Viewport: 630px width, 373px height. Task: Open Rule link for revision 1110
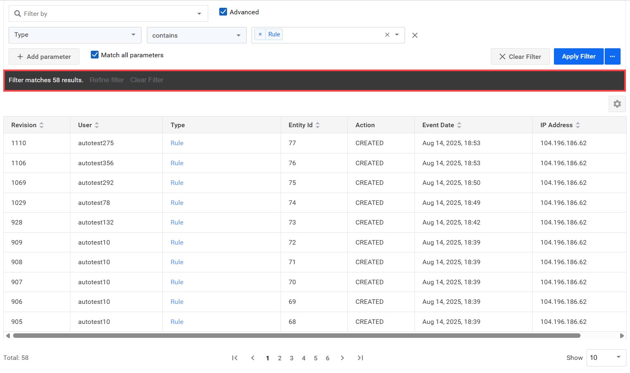(x=177, y=143)
